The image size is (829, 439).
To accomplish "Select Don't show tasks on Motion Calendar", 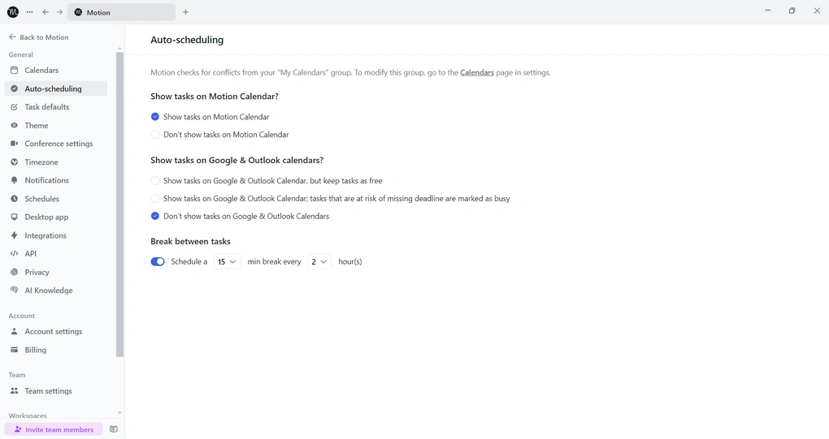I will point(155,135).
